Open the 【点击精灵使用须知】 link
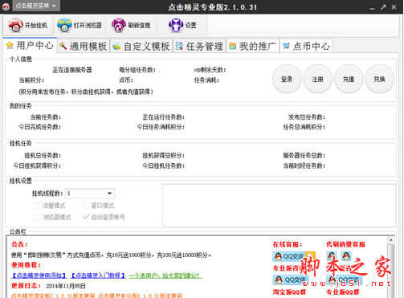Screen dimensions: 404x298 point(39,276)
